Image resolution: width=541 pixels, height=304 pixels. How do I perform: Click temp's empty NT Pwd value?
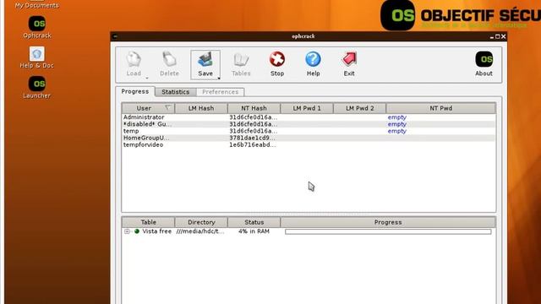click(396, 131)
